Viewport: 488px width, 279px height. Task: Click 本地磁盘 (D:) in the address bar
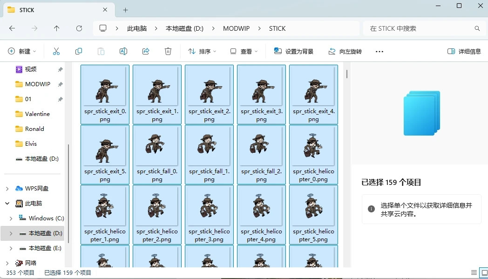[184, 28]
